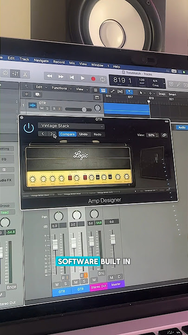
Task: Toggle the Amp Designer power button
Action: pos(29,128)
